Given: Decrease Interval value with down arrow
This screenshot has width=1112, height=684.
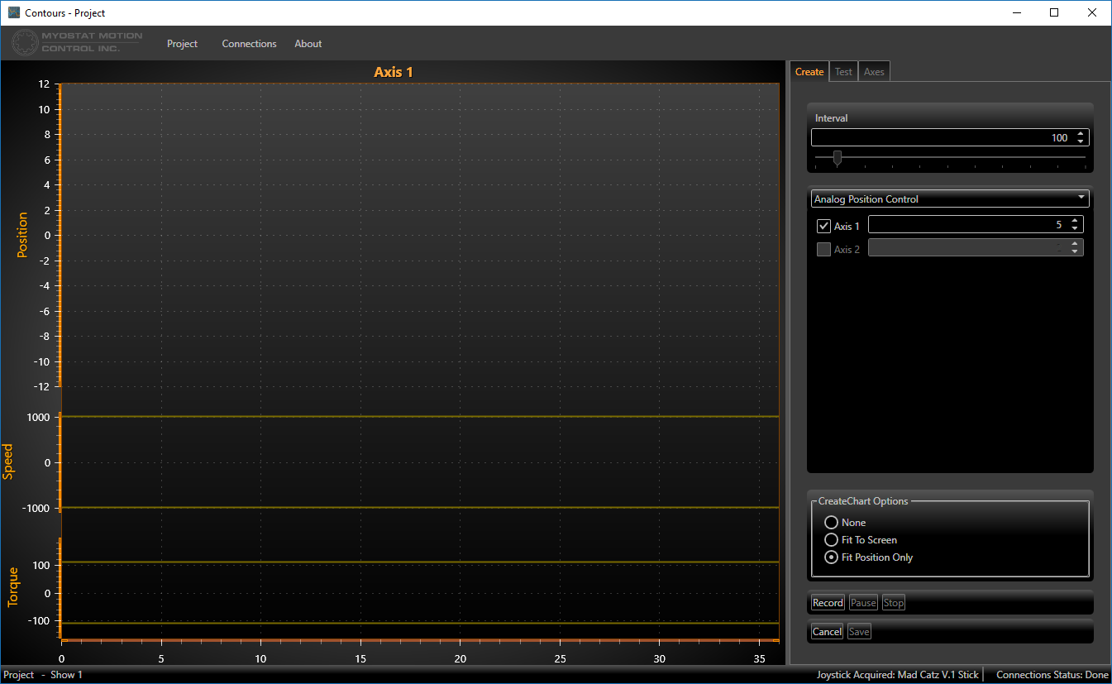Looking at the screenshot, I should 1080,142.
